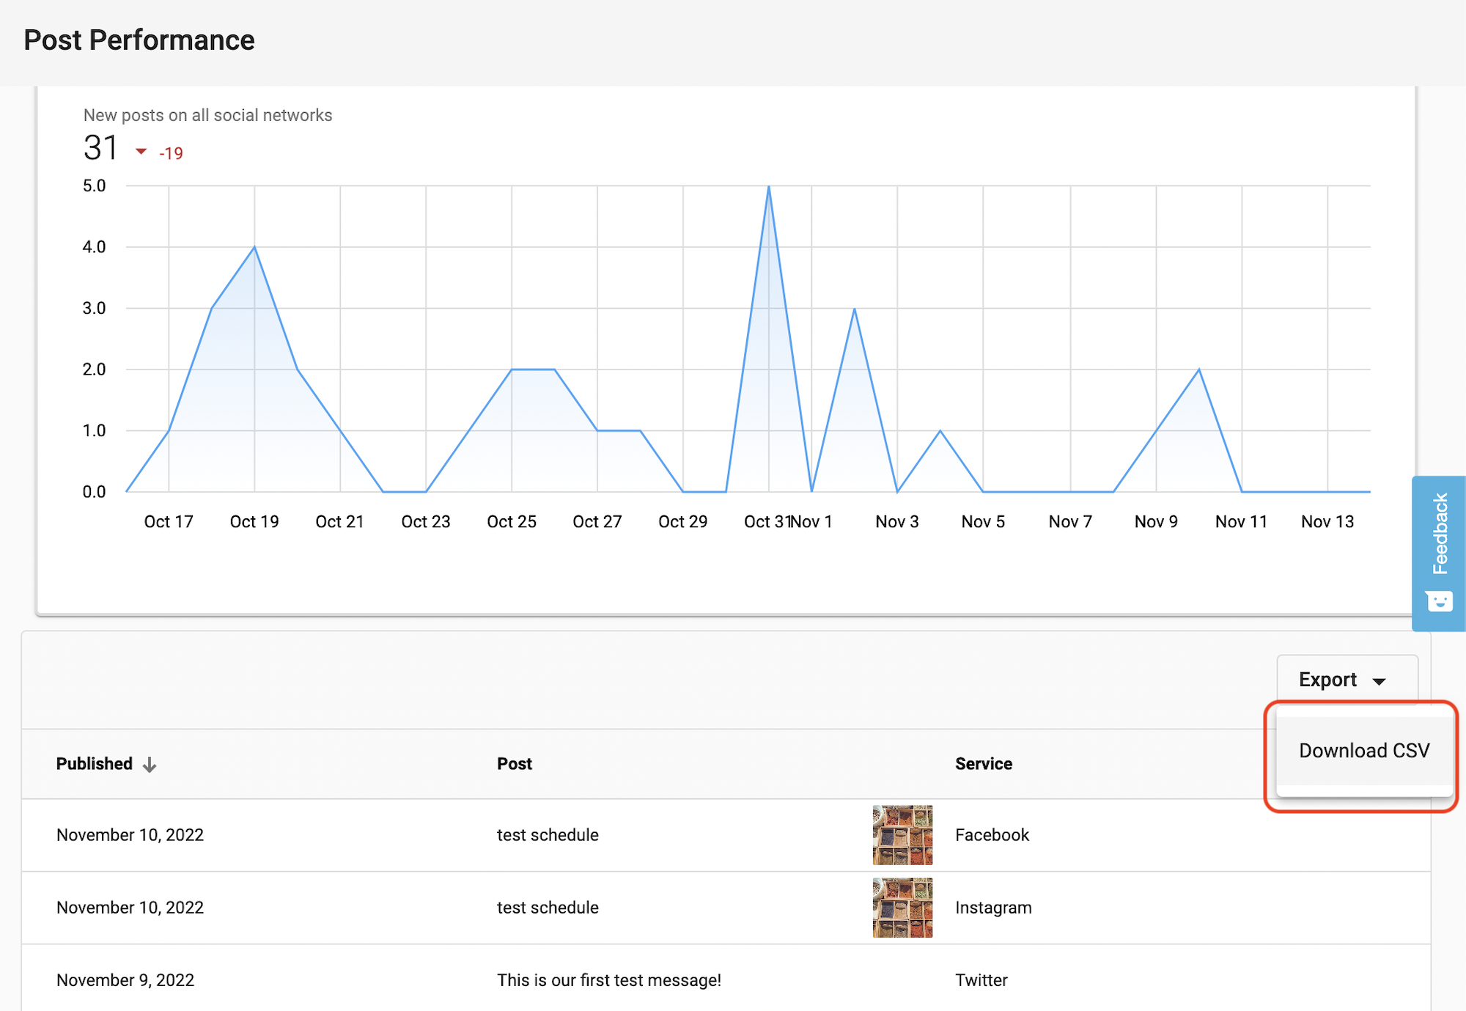Click the 'New posts on all social networks' label
Viewport: 1466px width, 1011px height.
coord(207,115)
